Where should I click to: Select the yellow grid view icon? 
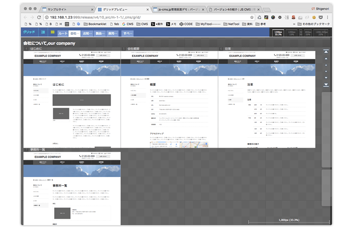(51, 33)
